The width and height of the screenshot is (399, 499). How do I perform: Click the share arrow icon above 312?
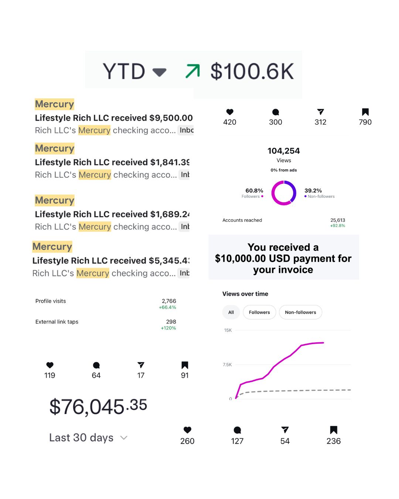(320, 112)
